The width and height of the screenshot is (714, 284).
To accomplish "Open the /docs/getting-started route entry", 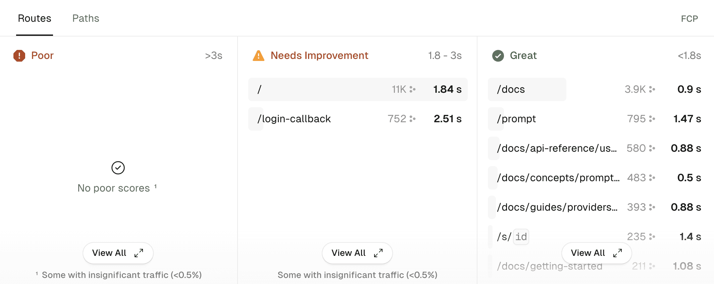I will [x=550, y=266].
